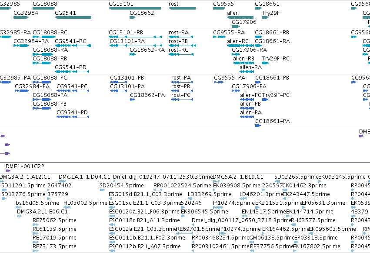Click transcript CG9555-RA

pos(229,32)
